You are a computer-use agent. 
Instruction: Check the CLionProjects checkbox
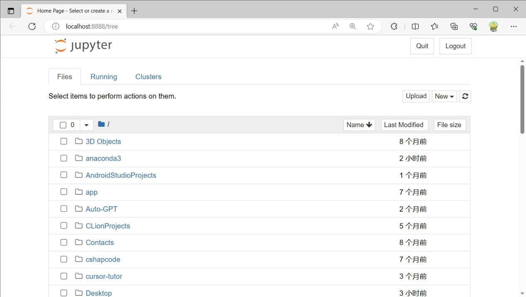[x=63, y=225]
